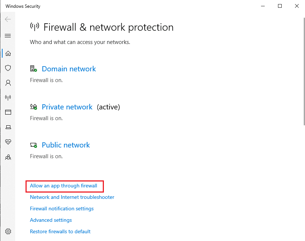
Task: Expand the hamburger navigation menu
Action: click(x=8, y=35)
